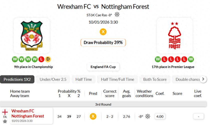Click the orange X prediction badge under the date
Image resolution: width=210 pixels, height=125 pixels.
(103, 32)
